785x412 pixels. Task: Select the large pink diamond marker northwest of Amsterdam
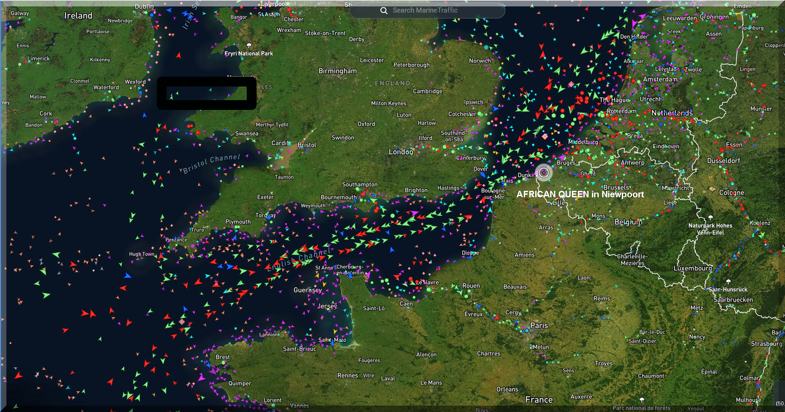coord(571,84)
